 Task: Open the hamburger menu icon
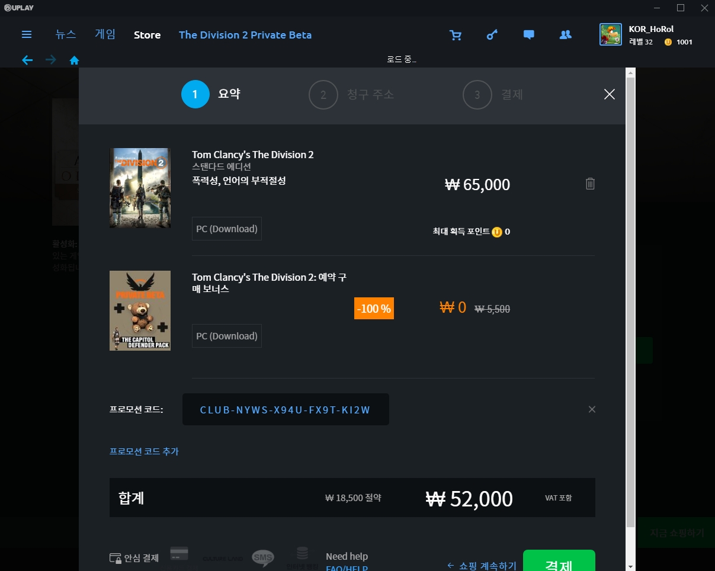27,35
